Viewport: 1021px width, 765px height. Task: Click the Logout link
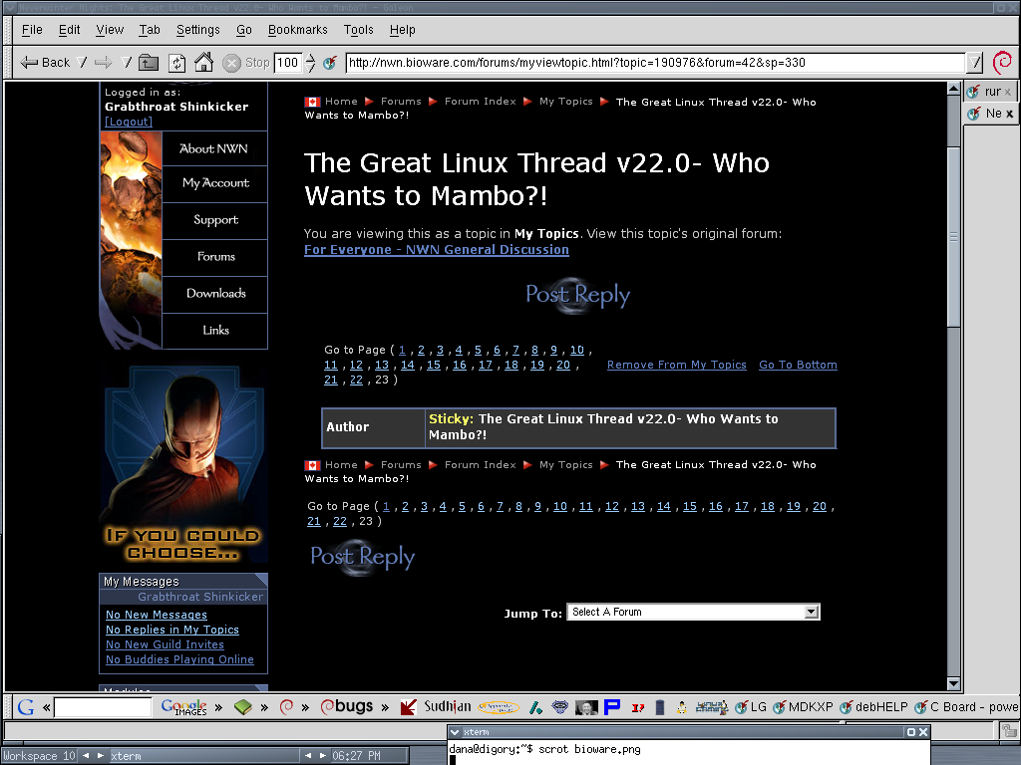pyautogui.click(x=129, y=122)
